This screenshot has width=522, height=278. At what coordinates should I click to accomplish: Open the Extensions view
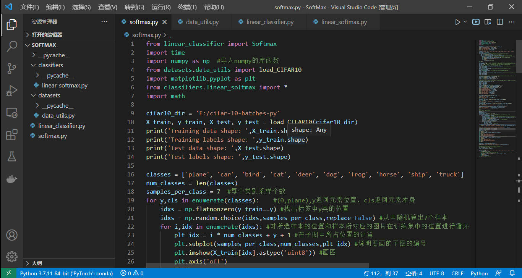coord(11,135)
